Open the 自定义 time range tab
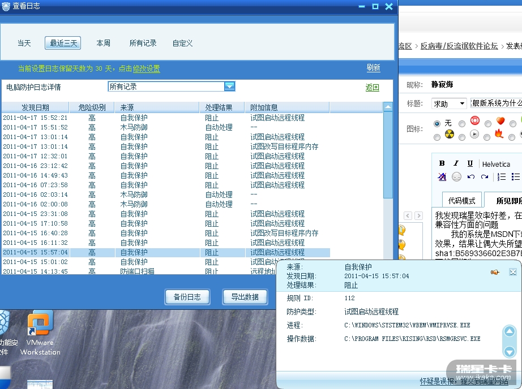The image size is (522, 389). tap(182, 43)
